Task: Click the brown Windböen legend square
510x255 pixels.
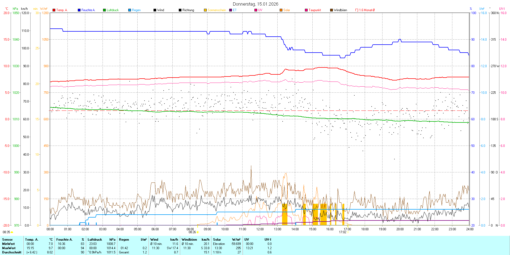Action: point(331,10)
